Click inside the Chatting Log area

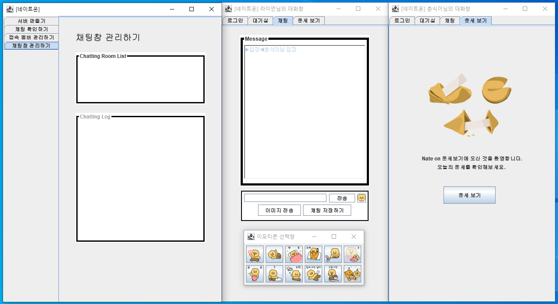tap(140, 179)
